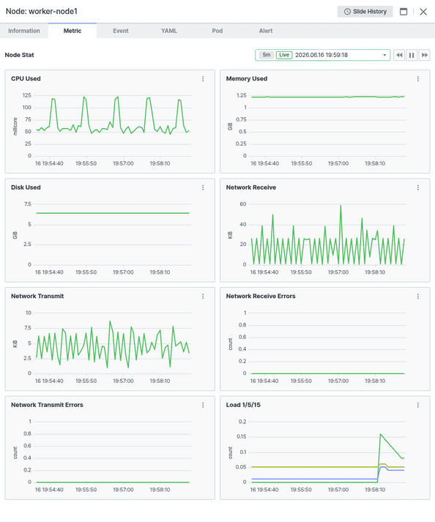Expand the time selector dropdown arrow
This screenshot has width=435, height=522.
click(384, 55)
